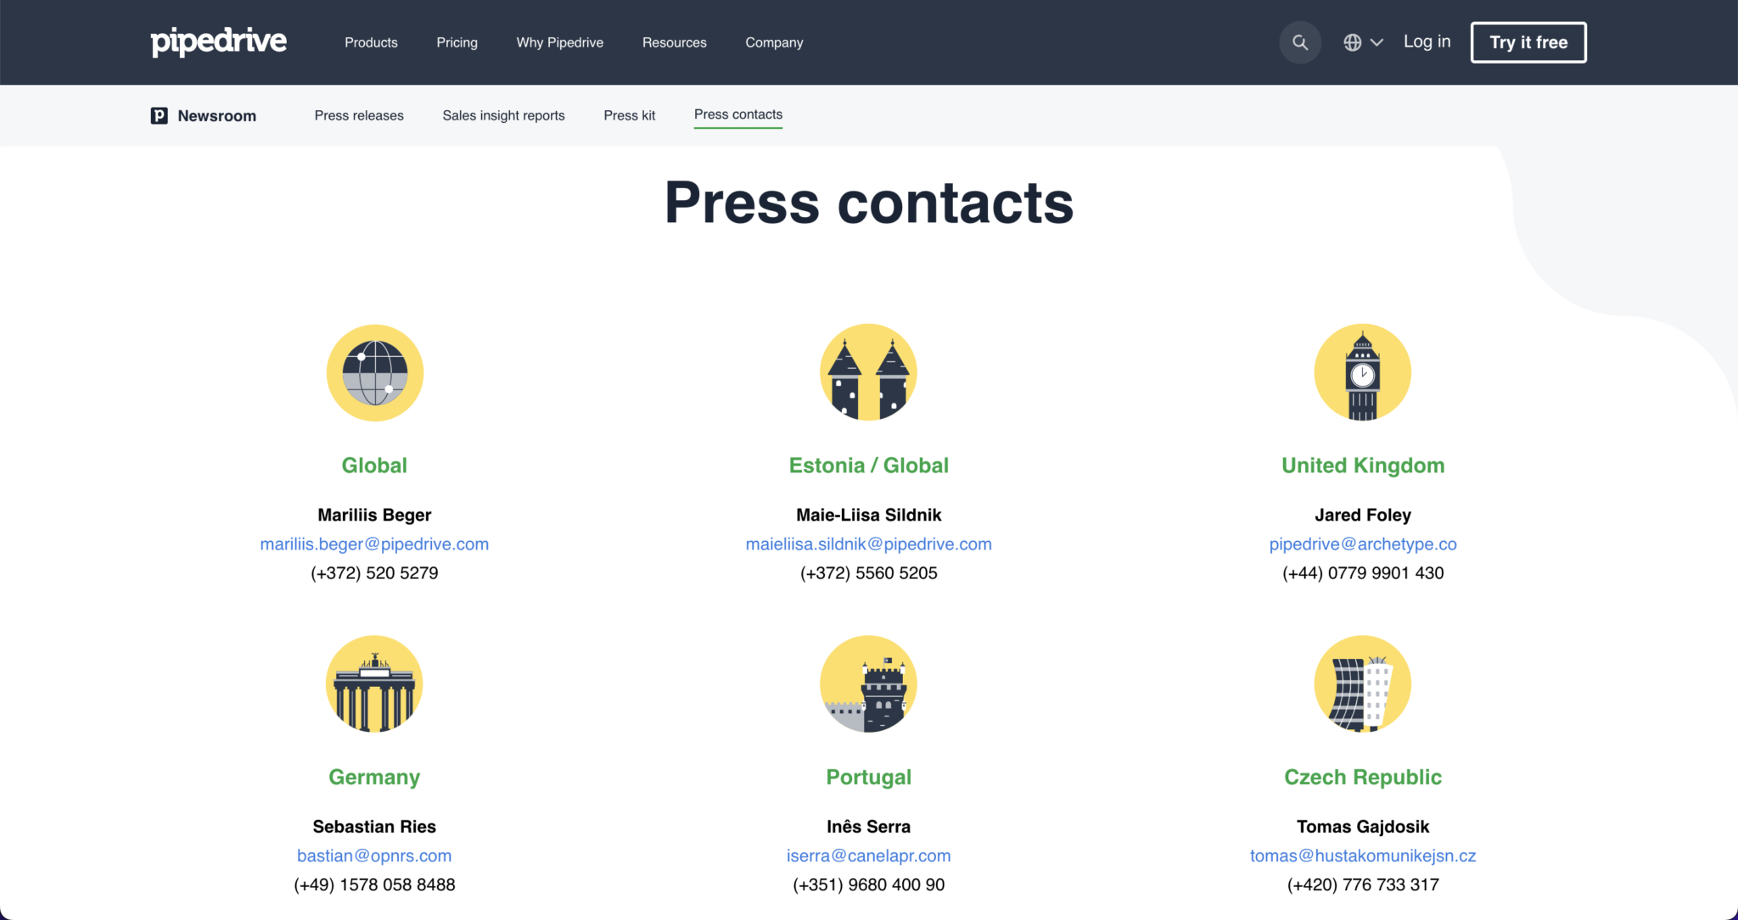Click the Brandenburg Gate icon for Germany
1738x920 pixels.
coord(374,684)
